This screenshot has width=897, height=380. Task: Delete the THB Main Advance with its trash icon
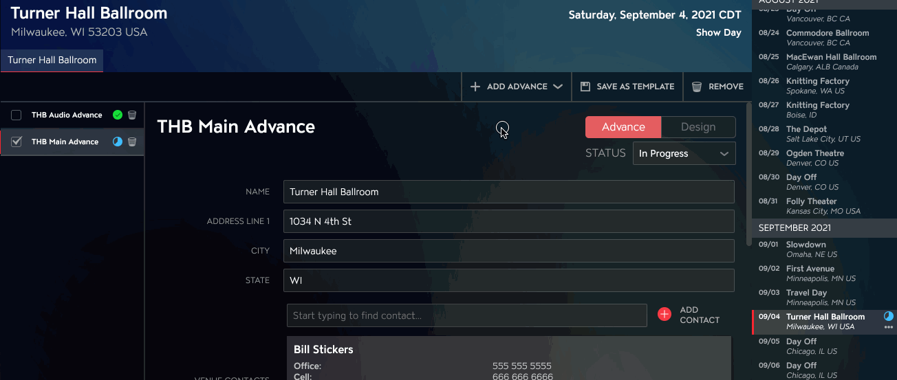pyautogui.click(x=132, y=142)
